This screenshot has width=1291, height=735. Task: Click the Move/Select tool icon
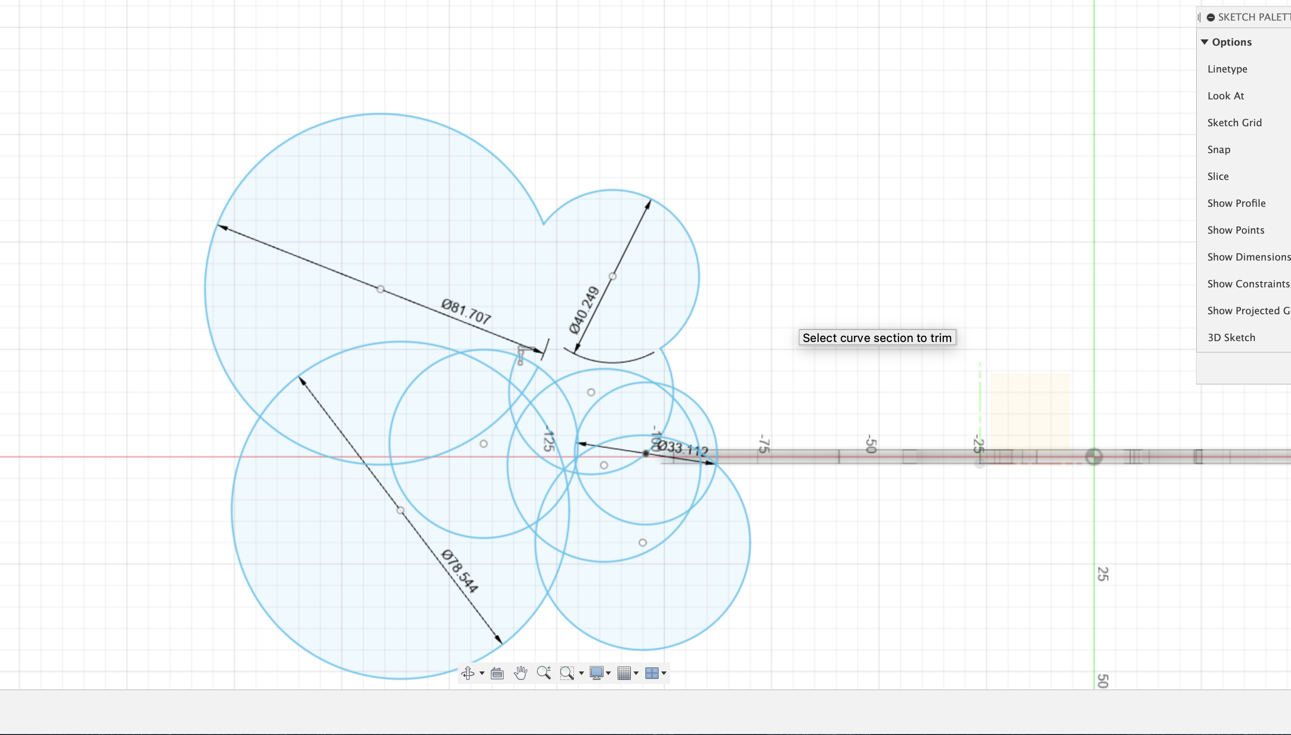[468, 673]
